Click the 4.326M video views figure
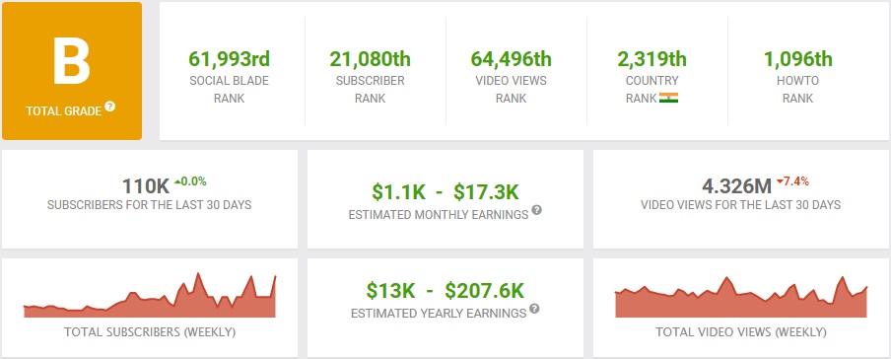 736,186
